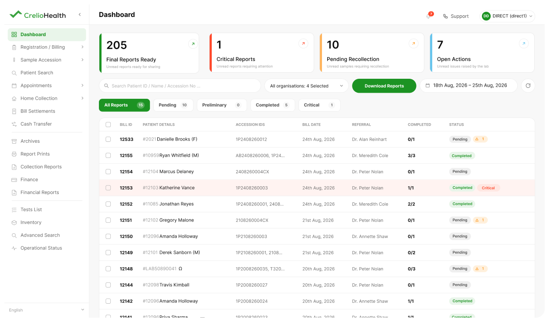Viewport: 549px width, 322px height.
Task: Switch to the Pending tab
Action: click(x=173, y=105)
